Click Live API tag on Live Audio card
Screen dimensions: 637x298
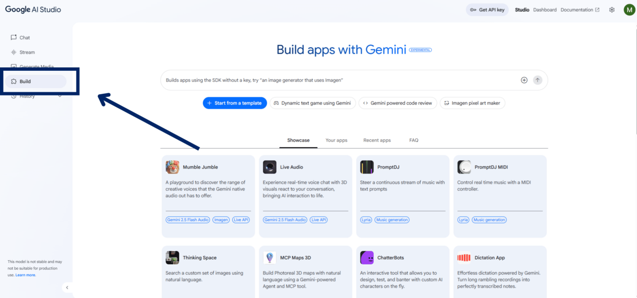(318, 220)
